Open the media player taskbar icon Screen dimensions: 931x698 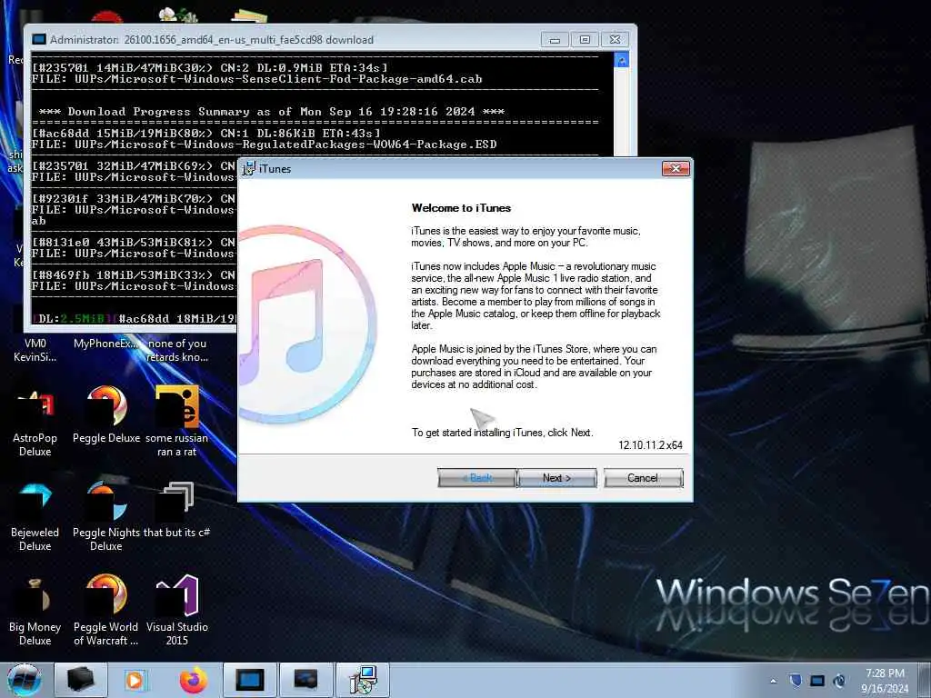[x=136, y=680]
